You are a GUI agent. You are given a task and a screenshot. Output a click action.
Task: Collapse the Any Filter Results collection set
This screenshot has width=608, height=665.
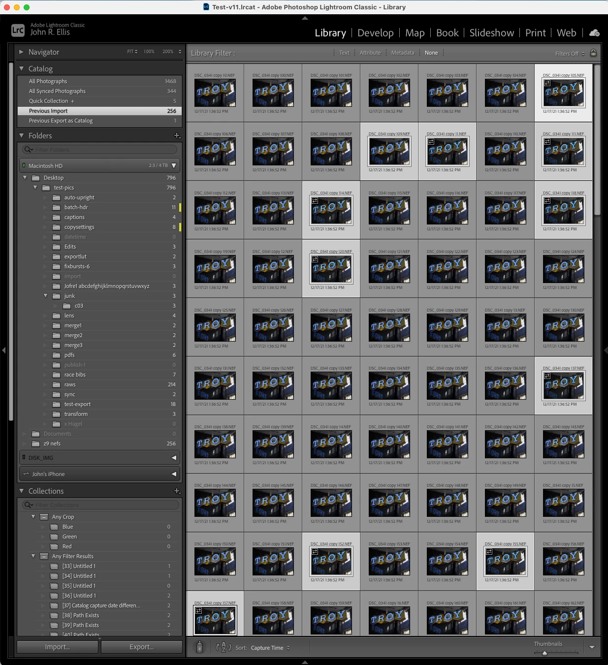pos(33,556)
